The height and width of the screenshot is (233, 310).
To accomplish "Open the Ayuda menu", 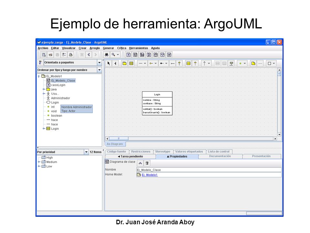I will [x=155, y=48].
